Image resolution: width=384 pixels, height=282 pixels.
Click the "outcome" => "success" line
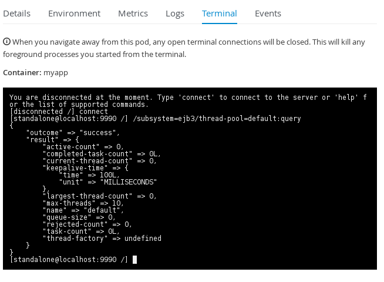pos(73,133)
